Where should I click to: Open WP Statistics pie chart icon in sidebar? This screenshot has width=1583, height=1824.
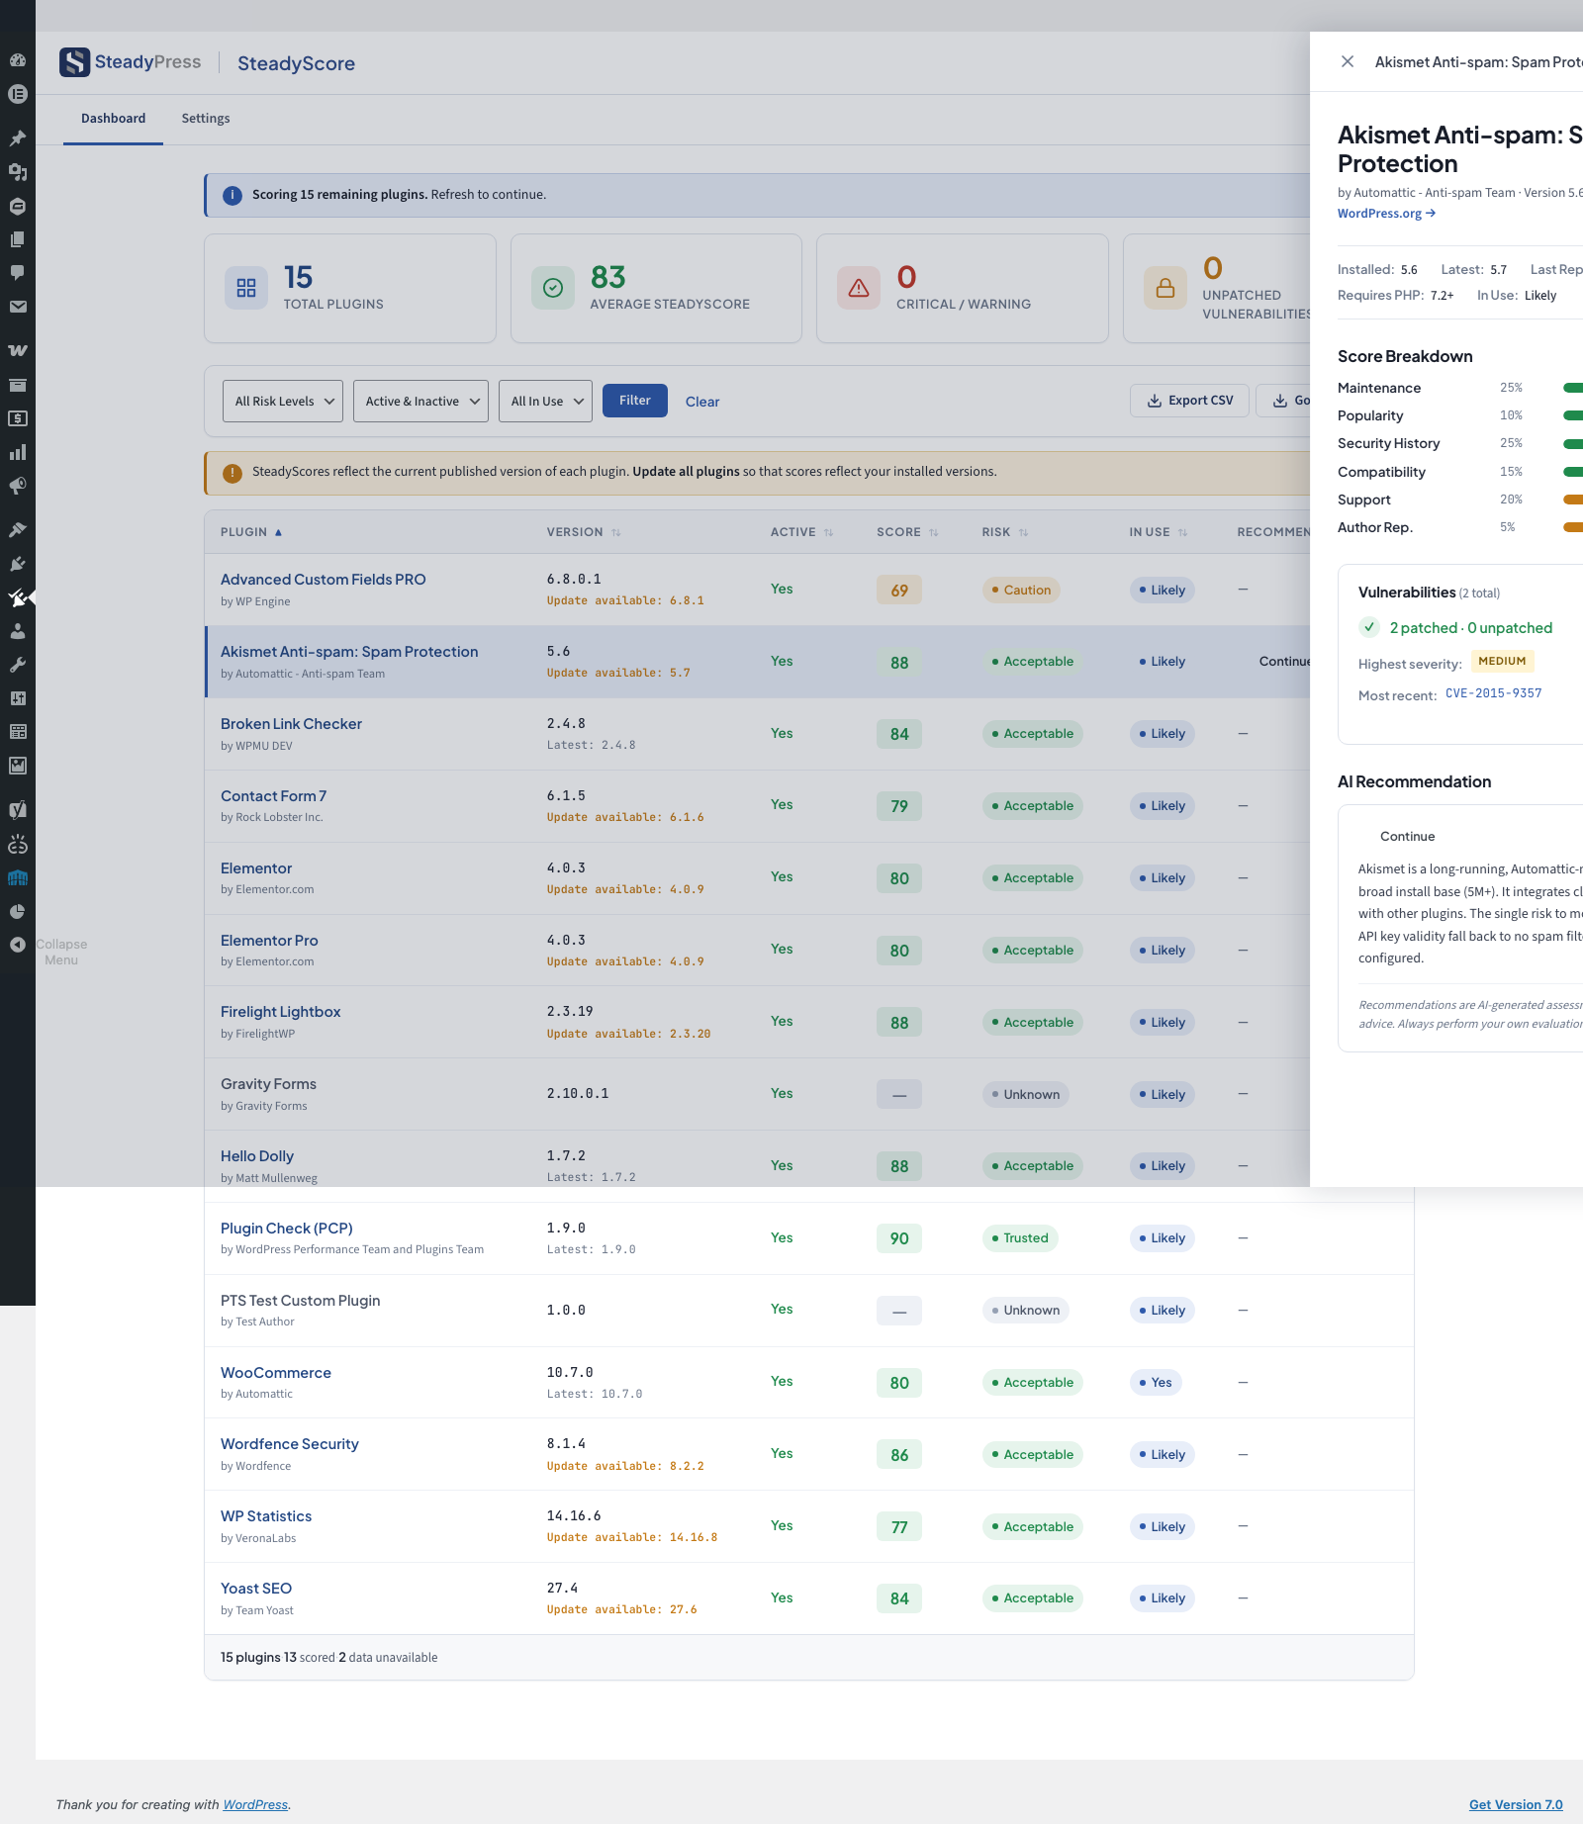tap(18, 911)
